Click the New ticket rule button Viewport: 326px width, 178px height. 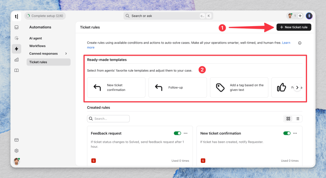point(294,27)
